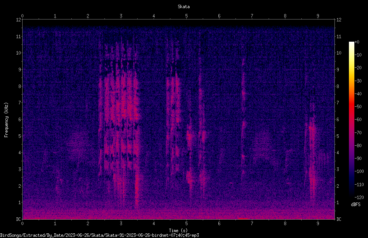Click "3" on the top time axis
The image size is (368, 238).
point(121,16)
